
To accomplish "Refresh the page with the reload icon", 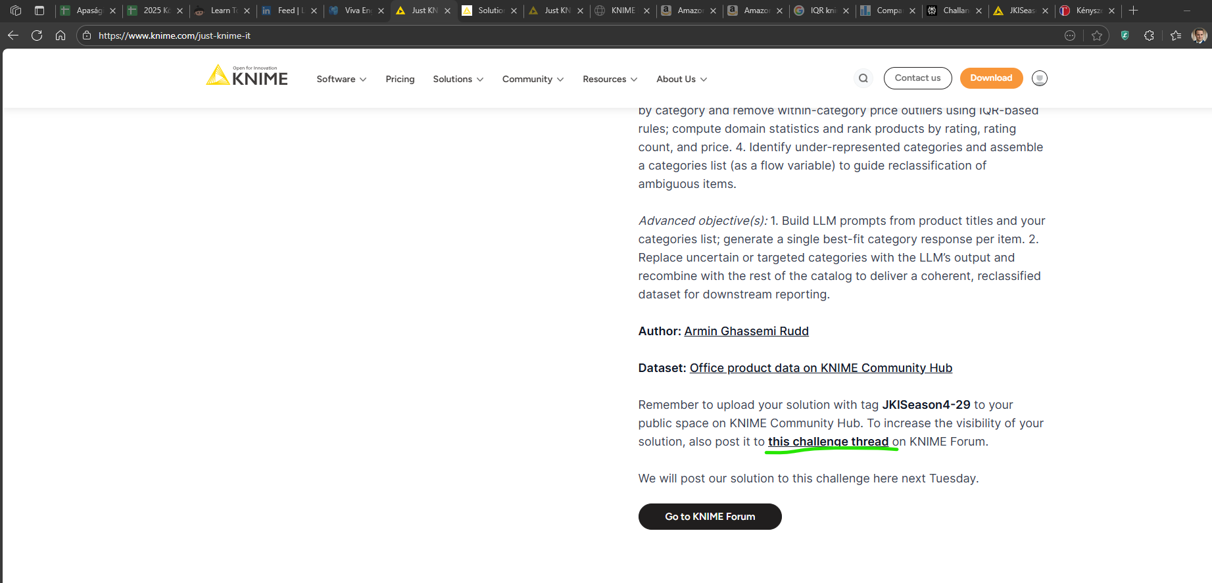I will tap(37, 35).
